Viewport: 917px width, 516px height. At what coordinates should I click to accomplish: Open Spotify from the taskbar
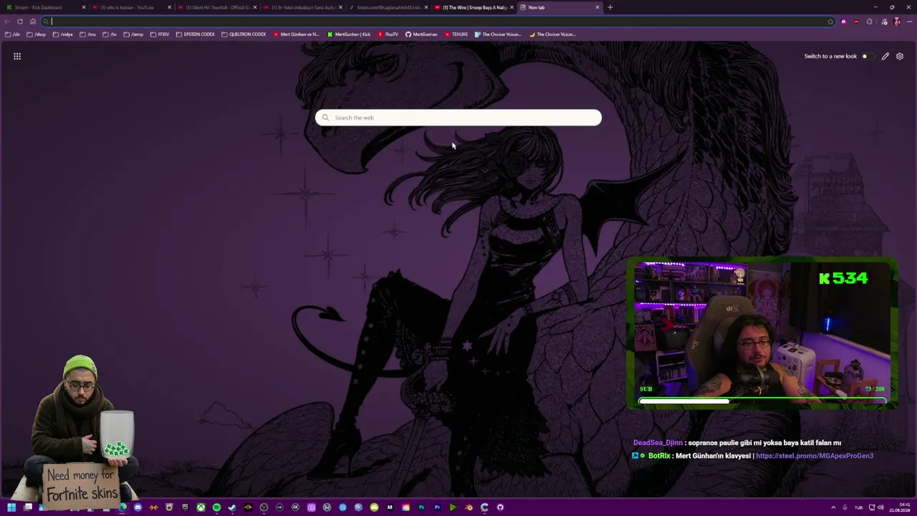click(216, 507)
